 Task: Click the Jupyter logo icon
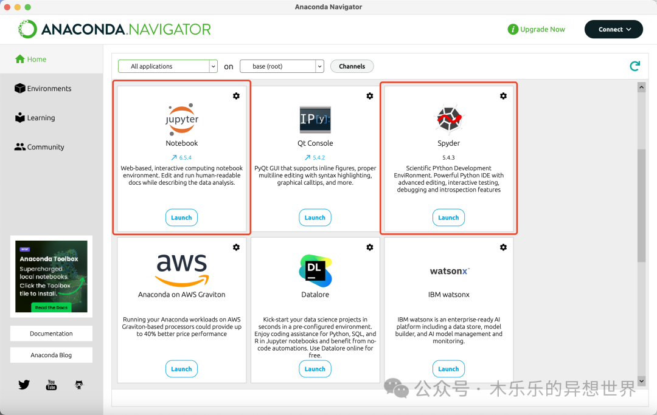pos(181,119)
